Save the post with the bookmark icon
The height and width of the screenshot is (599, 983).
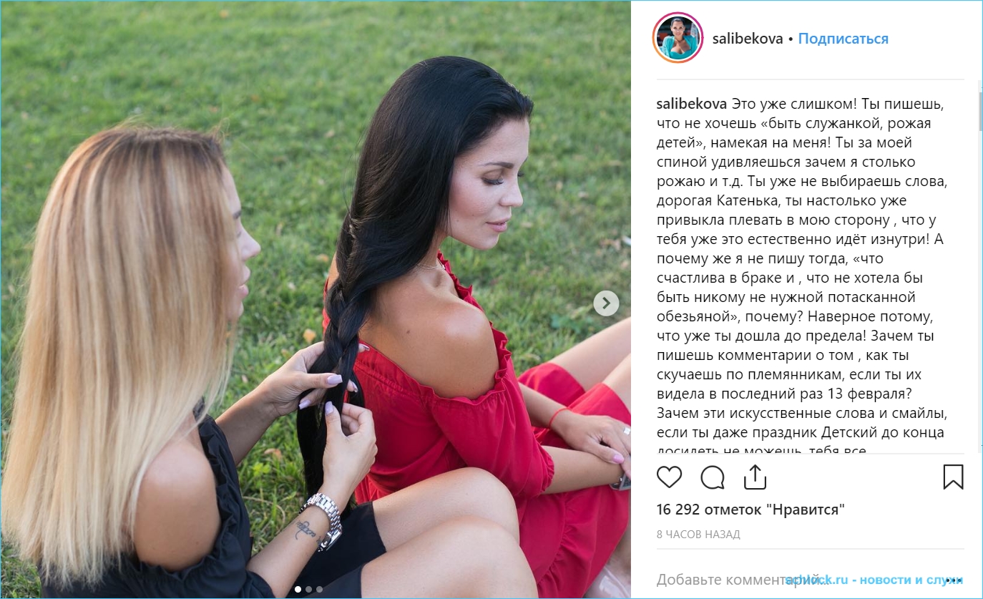click(x=953, y=477)
